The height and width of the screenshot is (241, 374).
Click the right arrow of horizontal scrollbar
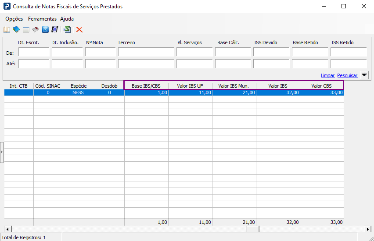coord(368,229)
